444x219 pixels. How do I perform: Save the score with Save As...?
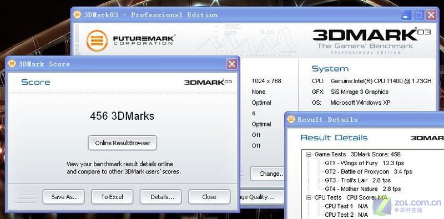[x=64, y=197]
